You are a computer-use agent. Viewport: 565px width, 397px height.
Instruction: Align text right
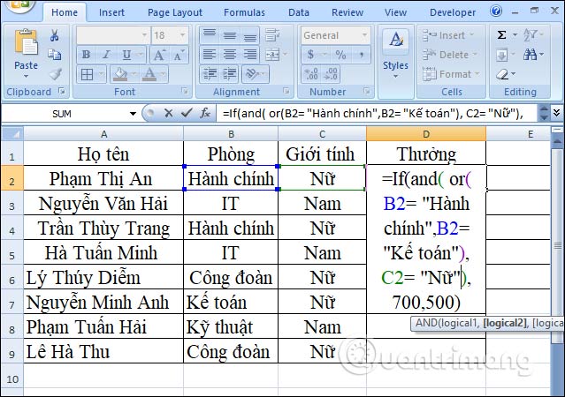249,55
